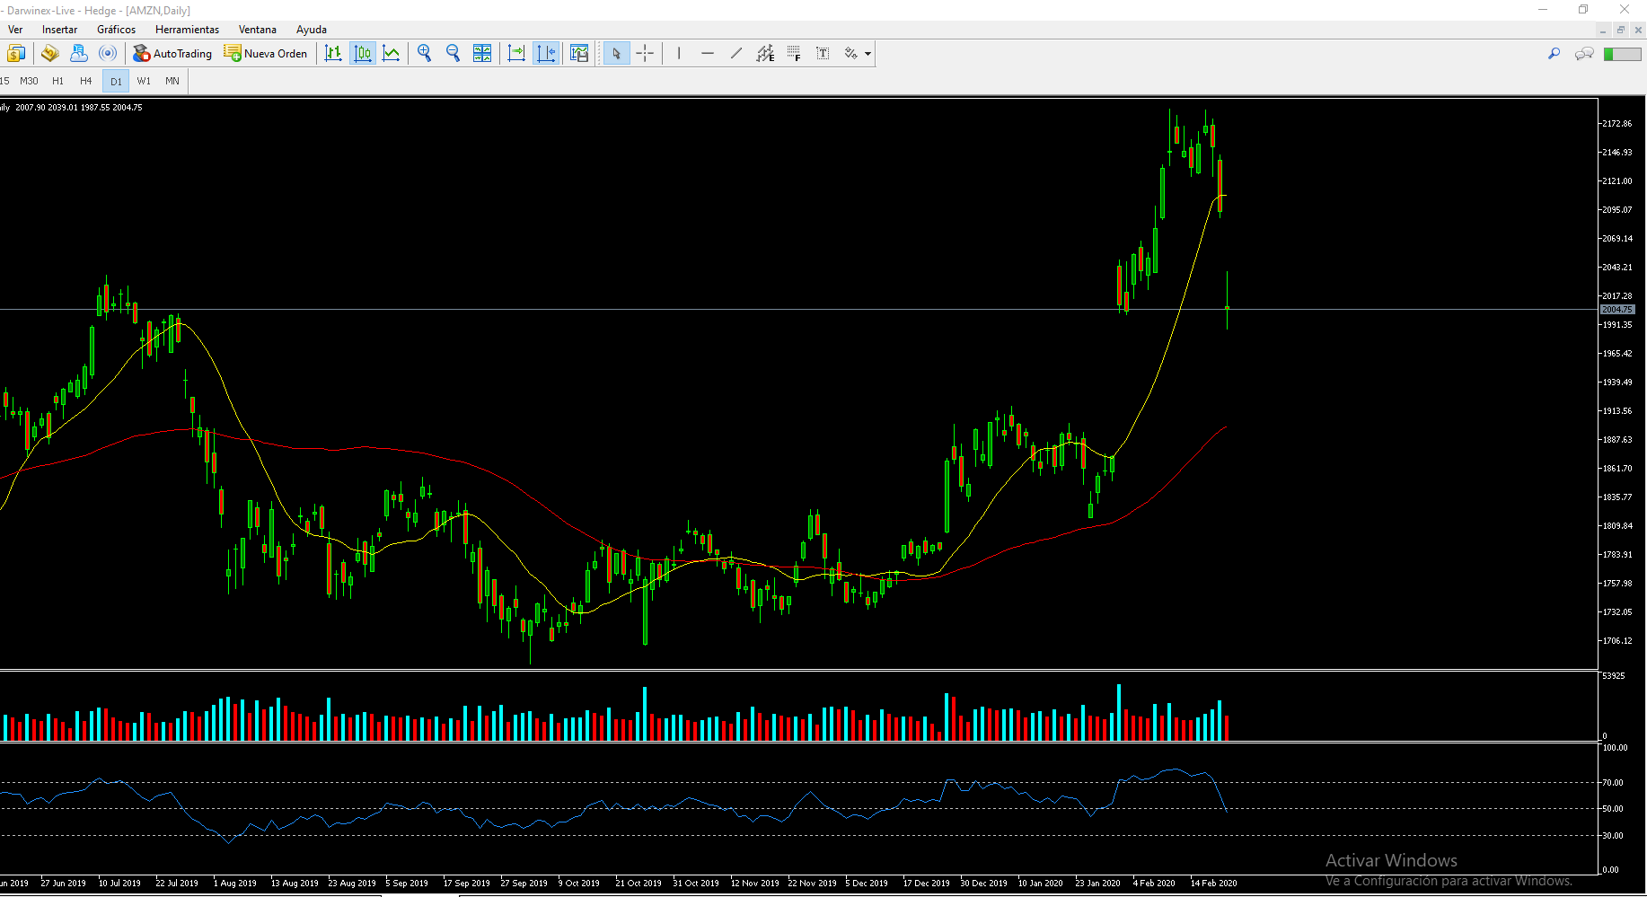Expand the drawing objects dropdown arrow
The height and width of the screenshot is (897, 1647).
(868, 54)
